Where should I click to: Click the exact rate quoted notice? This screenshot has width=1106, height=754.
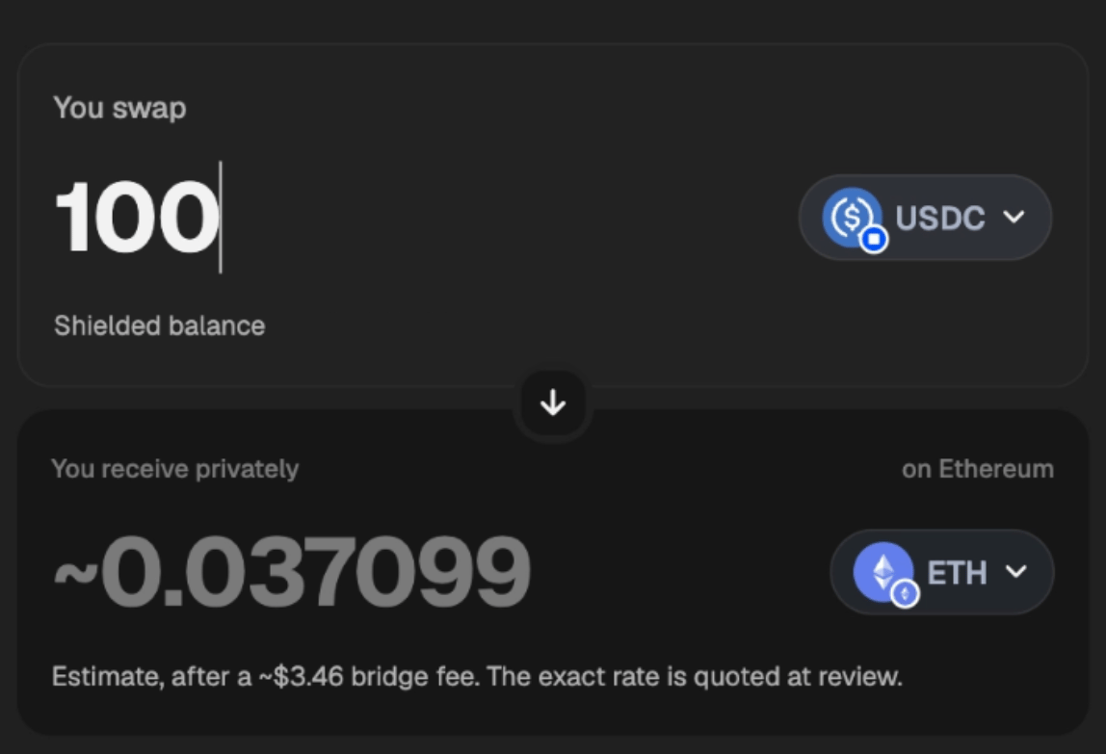[694, 676]
